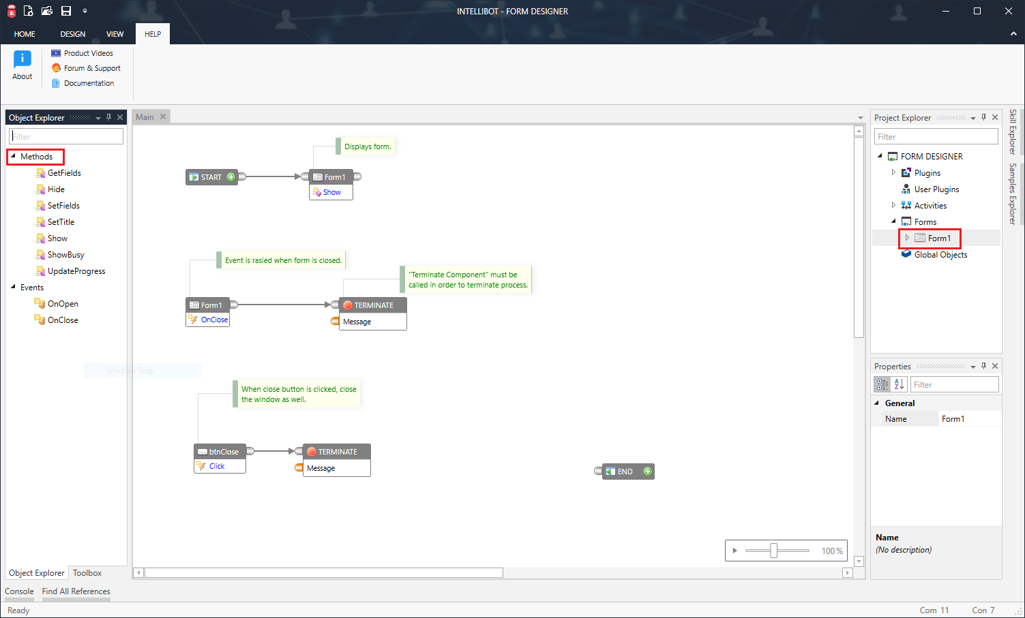Screen dimensions: 1025x618
Task: Switch to the DESIGN ribbon tab
Action: pos(72,33)
